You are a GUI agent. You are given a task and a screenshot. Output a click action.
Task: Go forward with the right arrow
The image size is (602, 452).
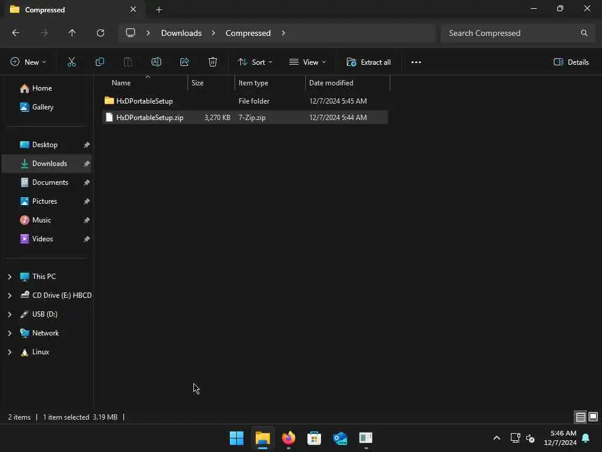point(44,33)
